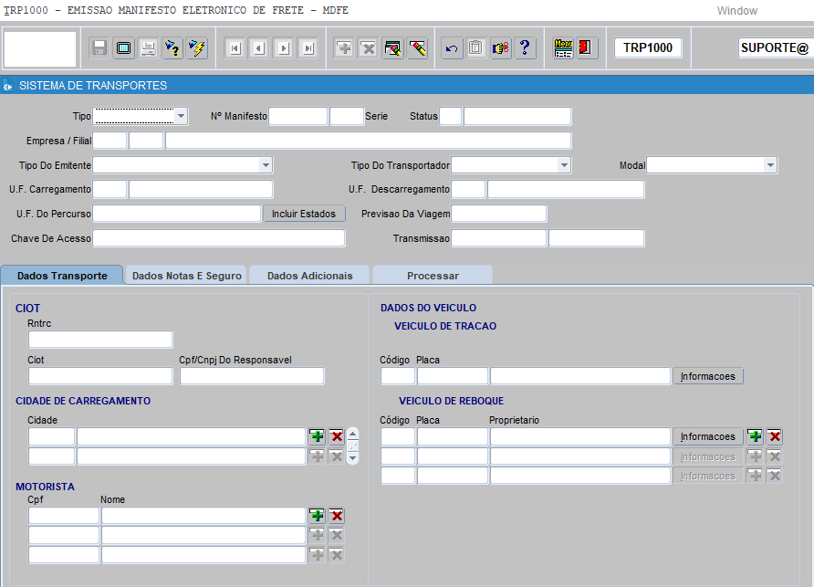Go to first record navigation icon
This screenshot has width=814, height=587.
[235, 48]
